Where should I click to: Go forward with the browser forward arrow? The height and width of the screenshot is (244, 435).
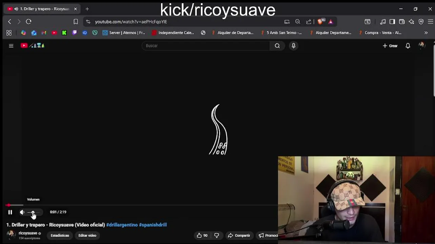19,22
